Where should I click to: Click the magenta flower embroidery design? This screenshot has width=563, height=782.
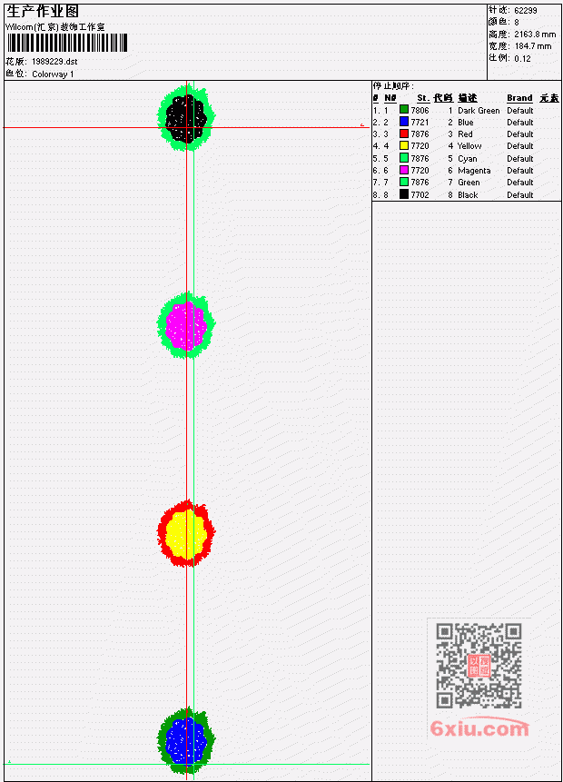coord(186,325)
